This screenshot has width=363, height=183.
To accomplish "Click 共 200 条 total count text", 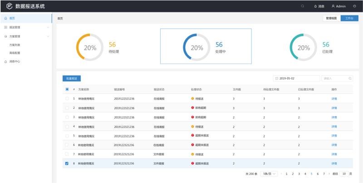I will [x=251, y=174].
